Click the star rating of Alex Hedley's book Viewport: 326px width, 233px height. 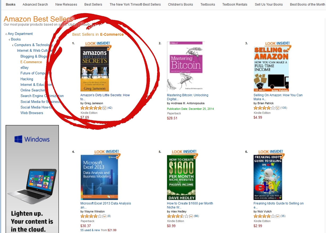[178, 216]
